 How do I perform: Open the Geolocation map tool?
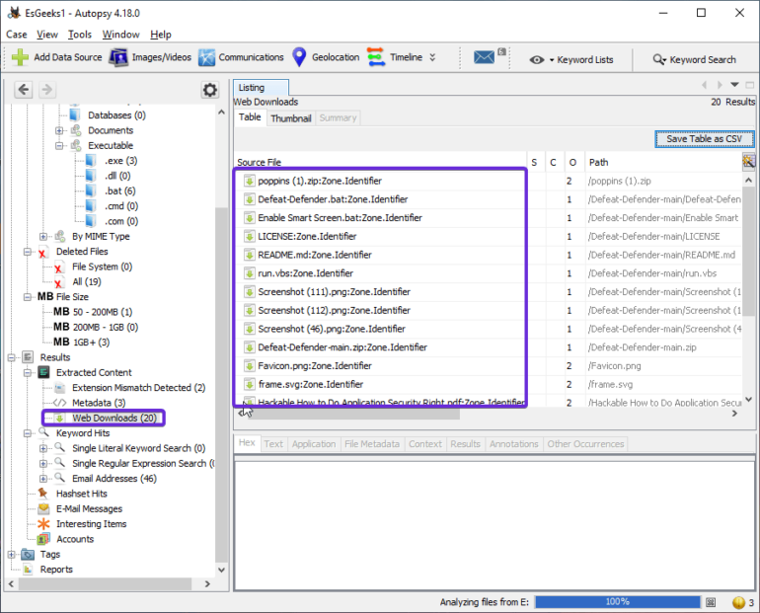[x=299, y=57]
